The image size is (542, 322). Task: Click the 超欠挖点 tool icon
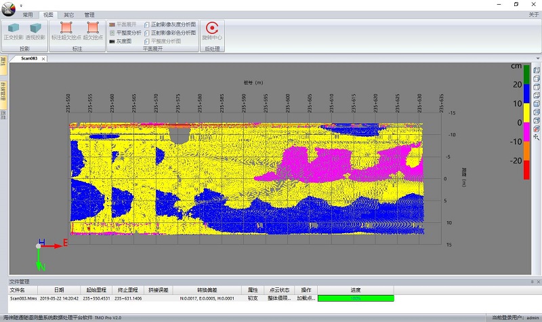[92, 31]
